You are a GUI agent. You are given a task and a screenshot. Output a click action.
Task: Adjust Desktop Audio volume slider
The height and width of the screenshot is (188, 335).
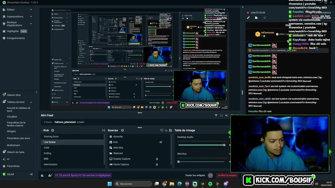(201, 145)
